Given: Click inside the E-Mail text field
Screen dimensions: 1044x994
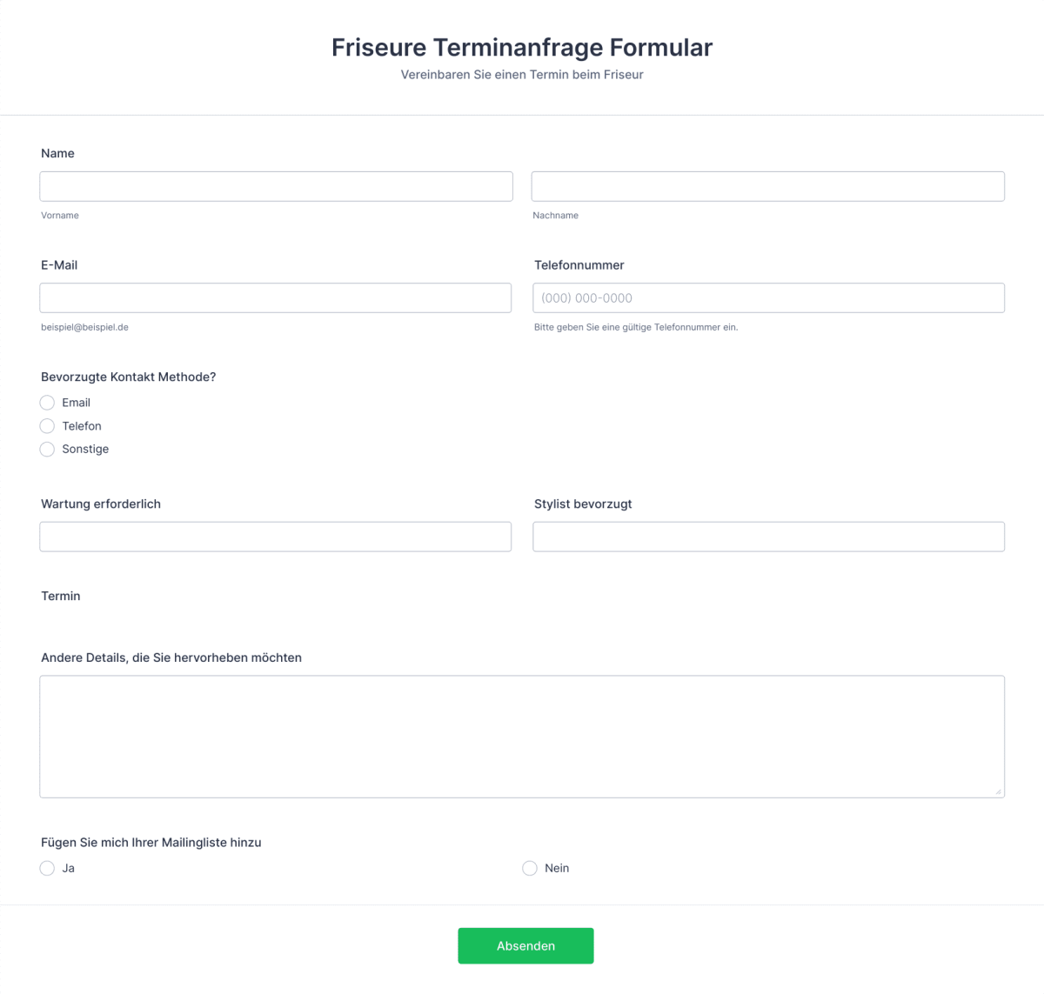Looking at the screenshot, I should point(275,297).
